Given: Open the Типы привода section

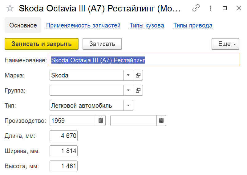Looking at the screenshot, I should pos(193,25).
